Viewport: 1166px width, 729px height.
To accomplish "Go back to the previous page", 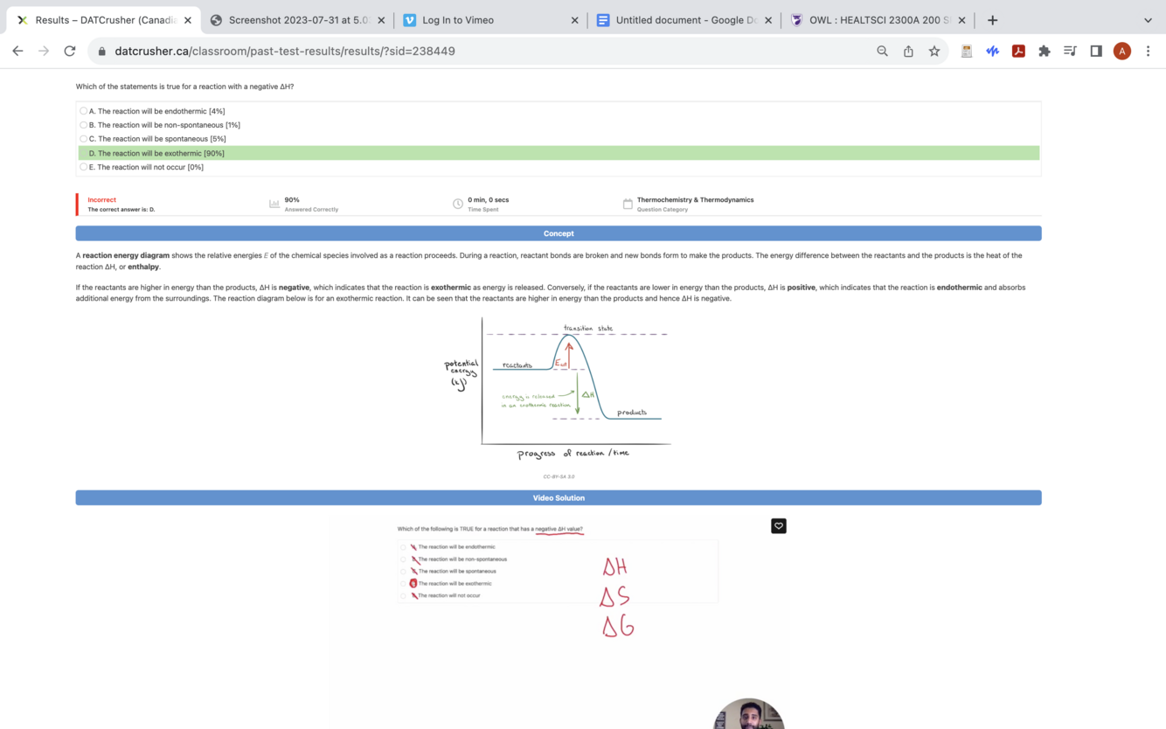I will coord(17,51).
